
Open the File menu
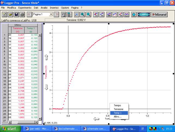pyautogui.click(x=3, y=8)
